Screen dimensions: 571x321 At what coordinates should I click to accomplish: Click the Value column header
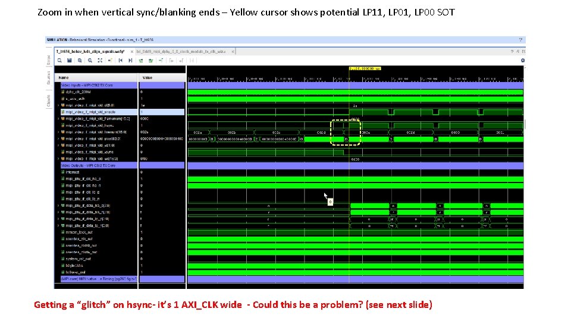point(162,77)
